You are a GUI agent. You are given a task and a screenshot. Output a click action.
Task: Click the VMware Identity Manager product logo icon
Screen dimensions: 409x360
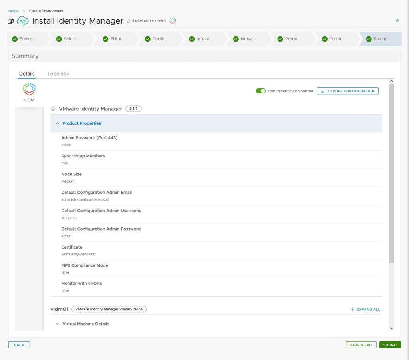click(53, 109)
